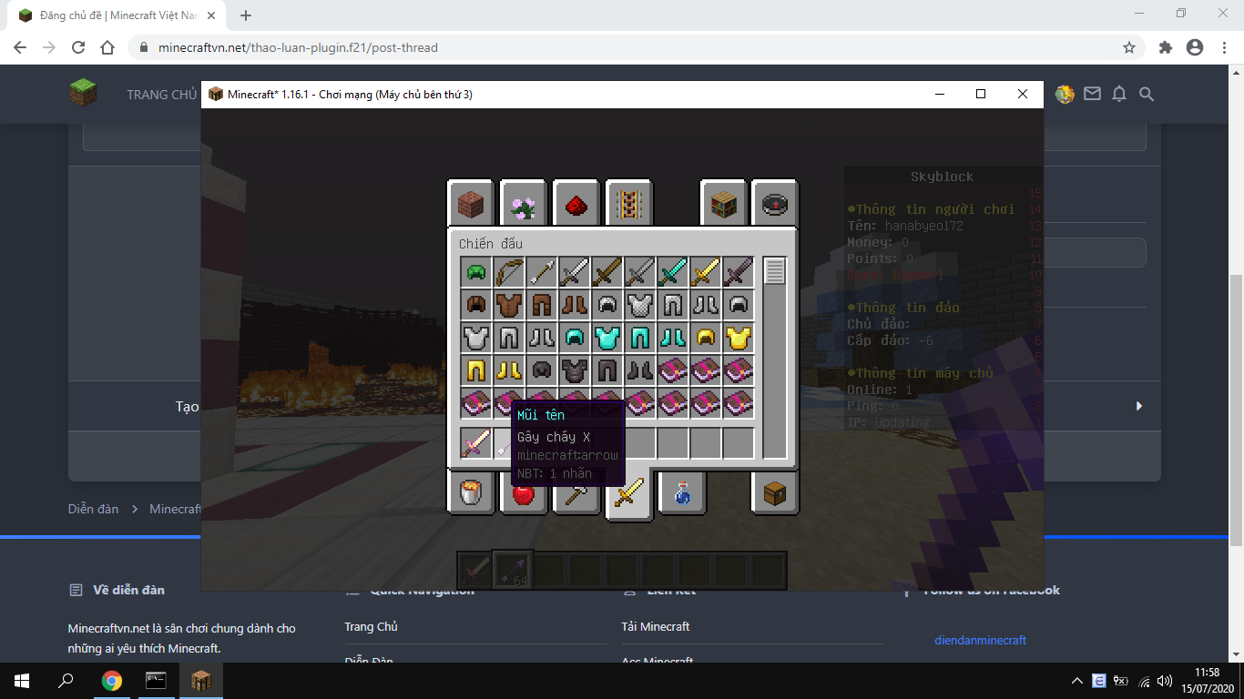Grab the stone sword item
The width and height of the screenshot is (1244, 699).
click(640, 272)
